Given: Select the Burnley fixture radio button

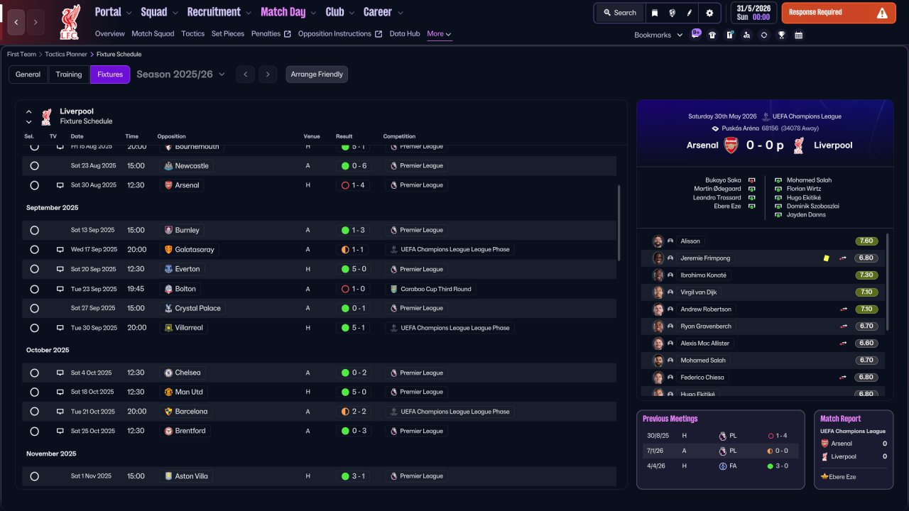Looking at the screenshot, I should coord(34,231).
